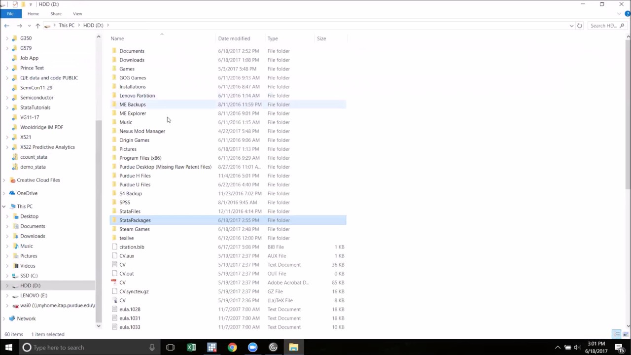Click HDD (D:) in the address breadcrumb

[93, 26]
